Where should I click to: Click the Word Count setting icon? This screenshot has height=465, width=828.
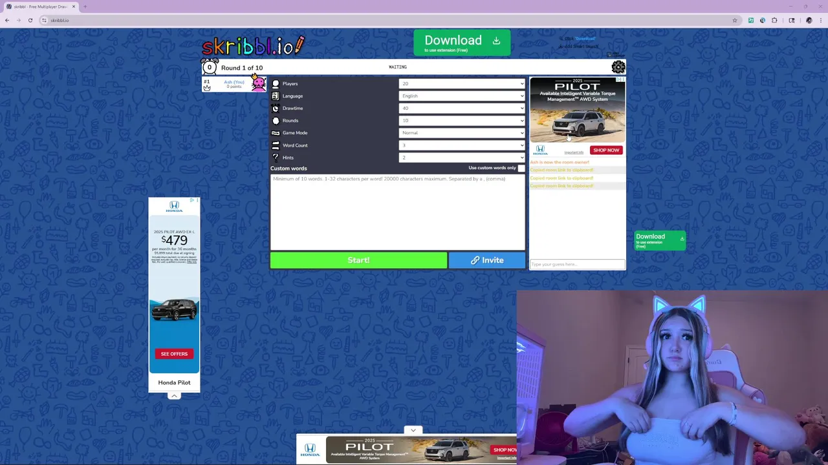(x=276, y=145)
